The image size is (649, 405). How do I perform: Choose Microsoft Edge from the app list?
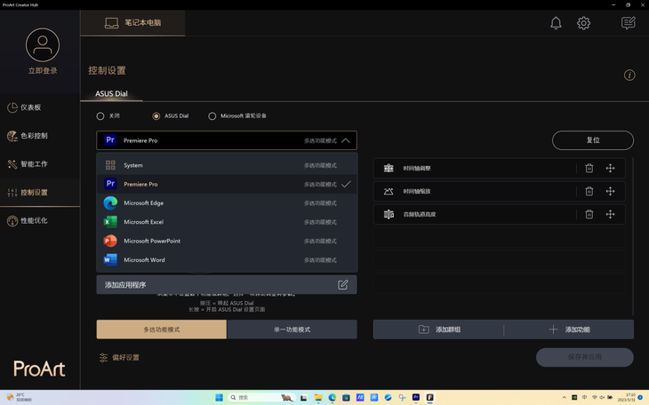pyautogui.click(x=227, y=203)
